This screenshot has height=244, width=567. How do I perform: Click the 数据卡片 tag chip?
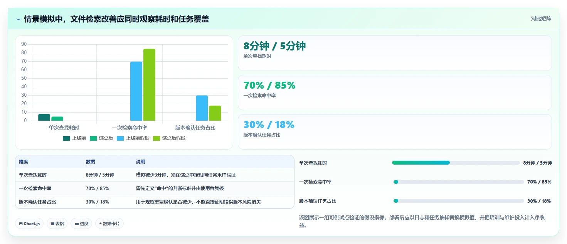click(109, 224)
